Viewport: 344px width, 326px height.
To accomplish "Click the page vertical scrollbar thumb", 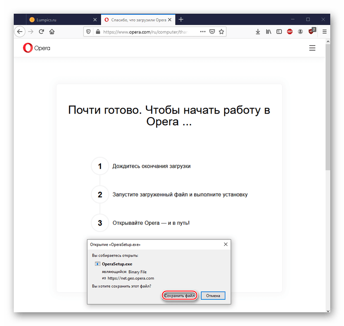I will pos(328,107).
